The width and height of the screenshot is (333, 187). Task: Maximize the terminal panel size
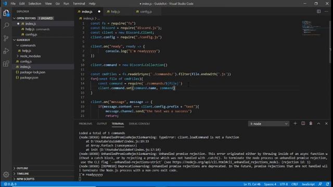pos(318,124)
